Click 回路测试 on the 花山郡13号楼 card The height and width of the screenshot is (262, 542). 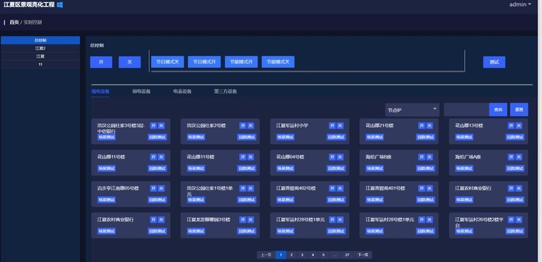click(x=515, y=137)
